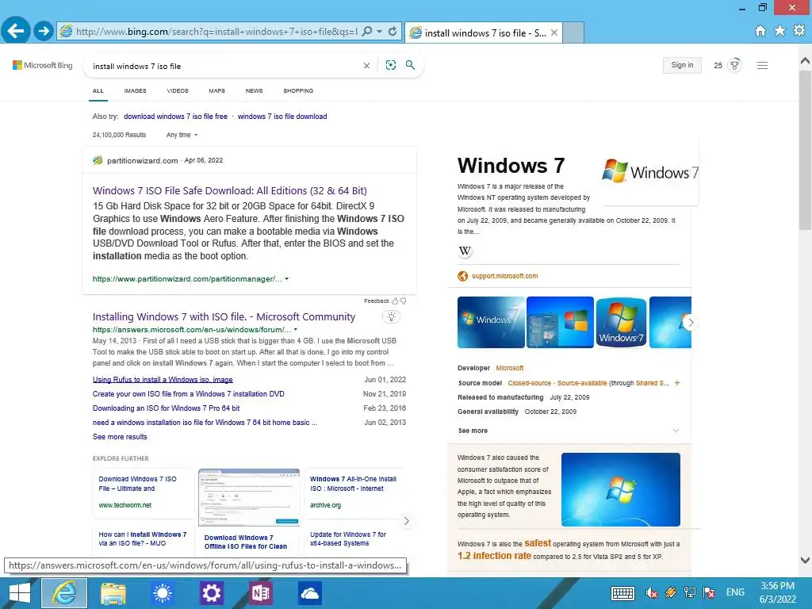Viewport: 812px width, 609px height.
Task: Open the touch keyboard tray icon
Action: 623,592
